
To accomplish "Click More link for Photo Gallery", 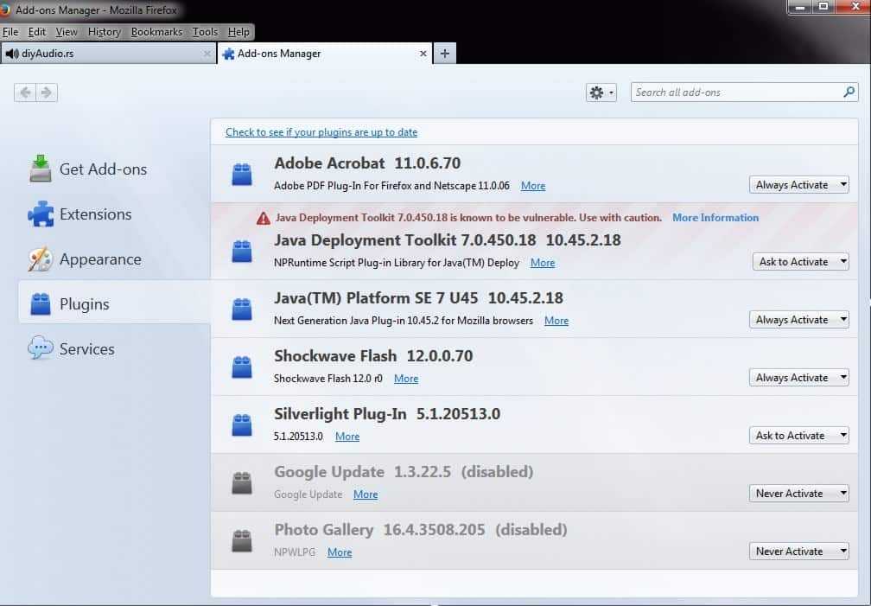I will [340, 552].
